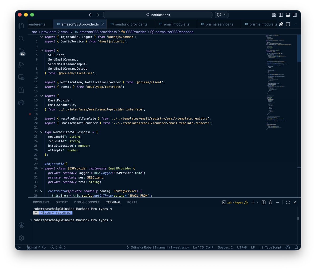This screenshot has height=270, width=316.
Task: Click the providers breadcrumb folder
Action: (49, 32)
